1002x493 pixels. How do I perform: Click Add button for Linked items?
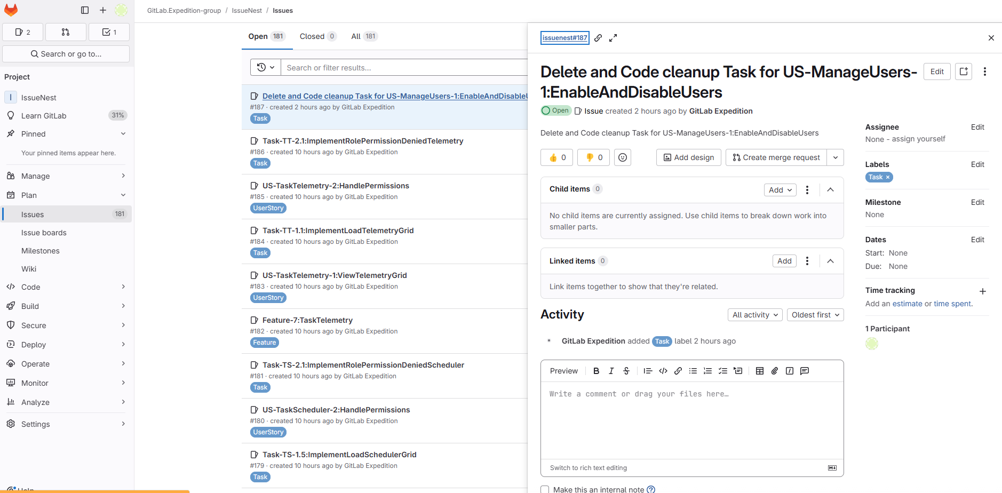[x=784, y=261]
